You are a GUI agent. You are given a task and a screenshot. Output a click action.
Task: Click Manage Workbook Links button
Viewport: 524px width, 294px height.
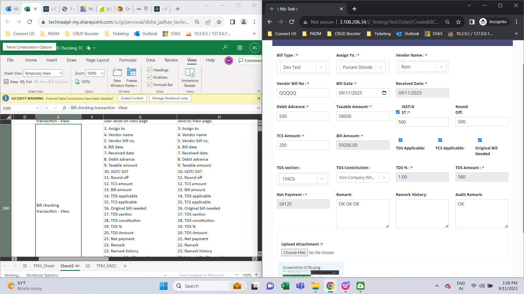point(170,98)
